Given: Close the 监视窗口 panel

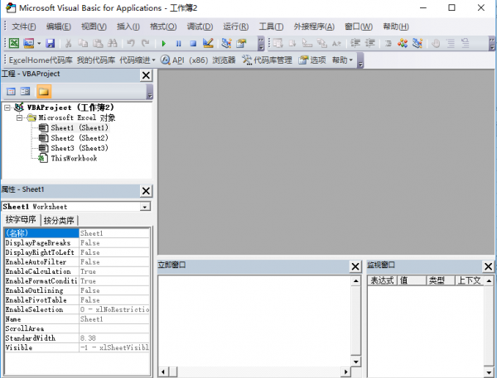Looking at the screenshot, I should click(488, 266).
